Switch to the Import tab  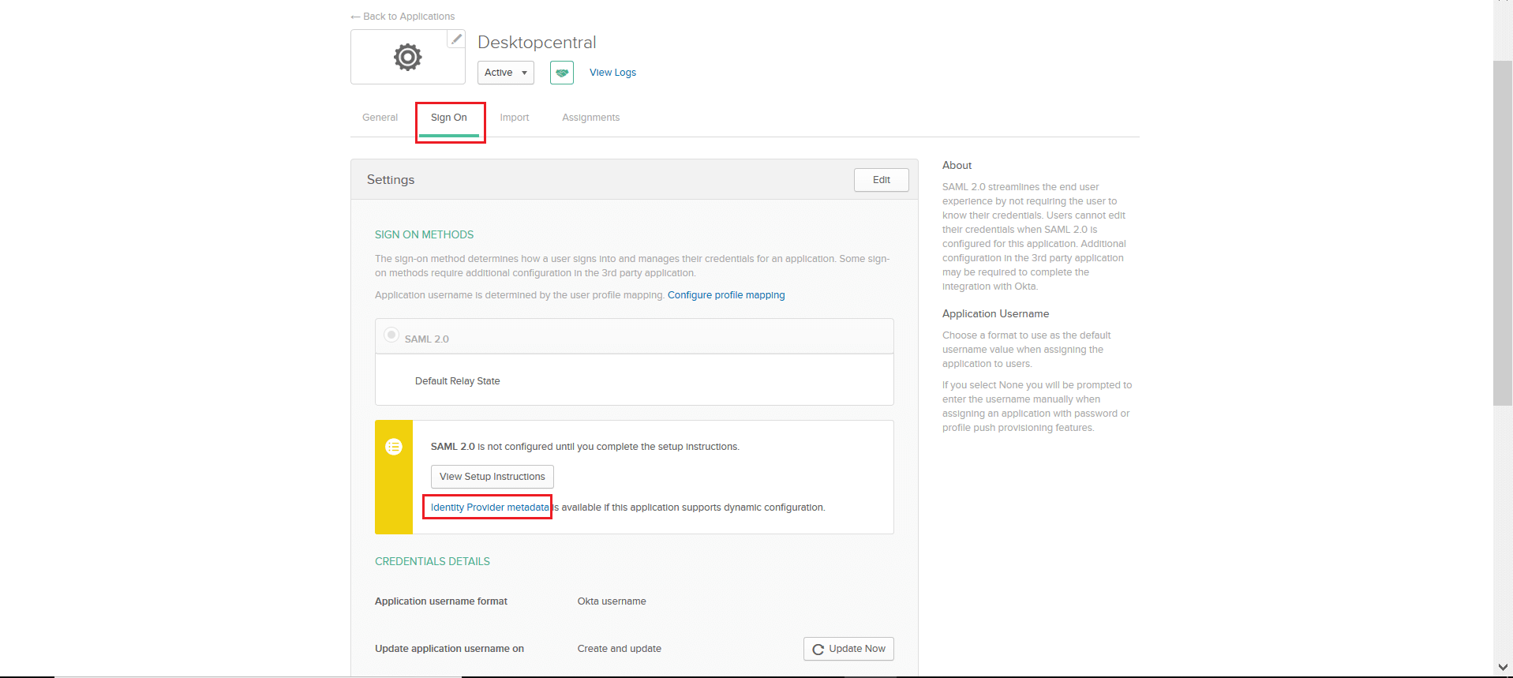click(515, 118)
